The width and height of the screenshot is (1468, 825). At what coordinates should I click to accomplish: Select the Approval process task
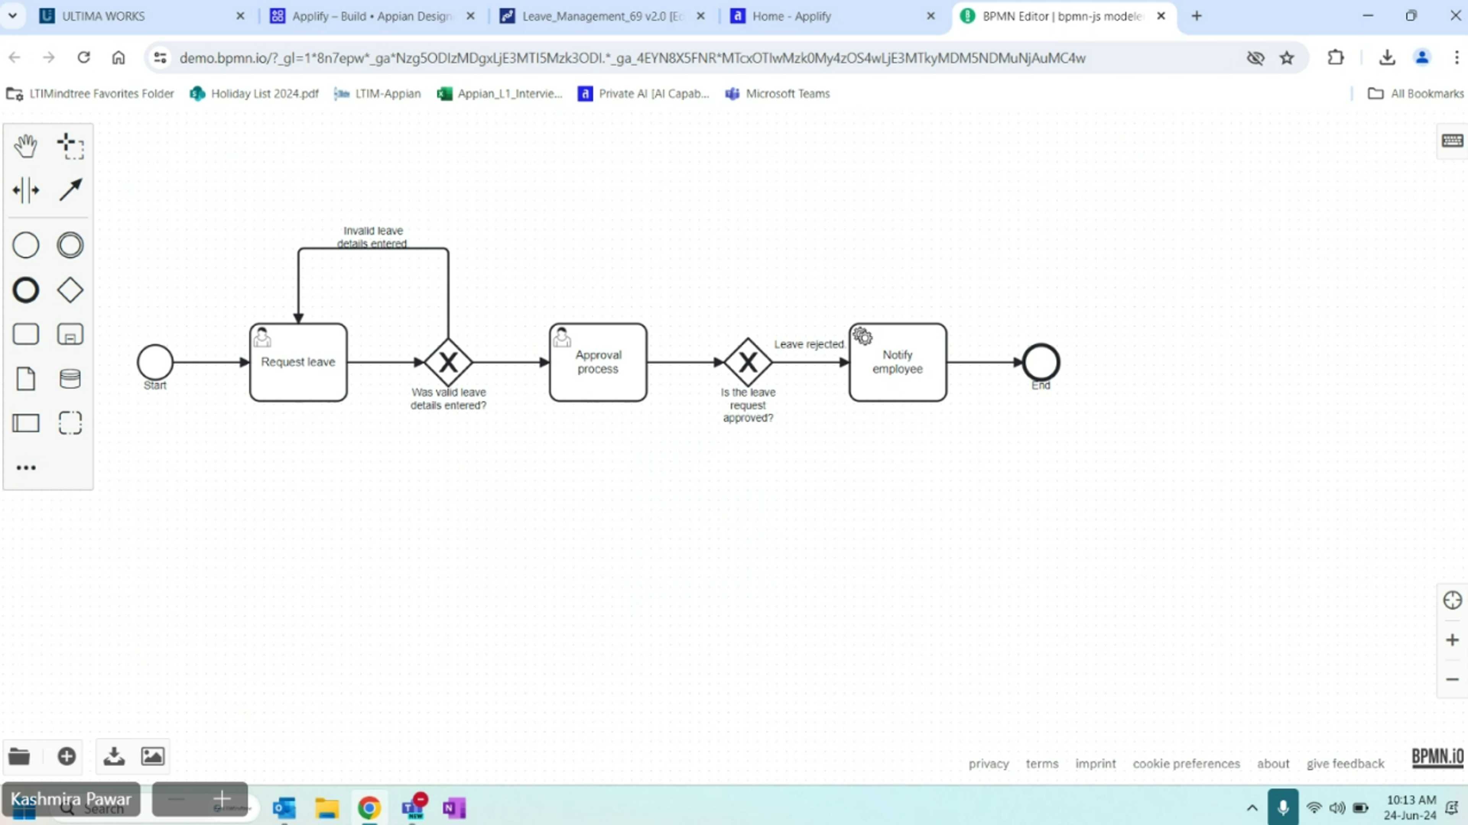598,362
